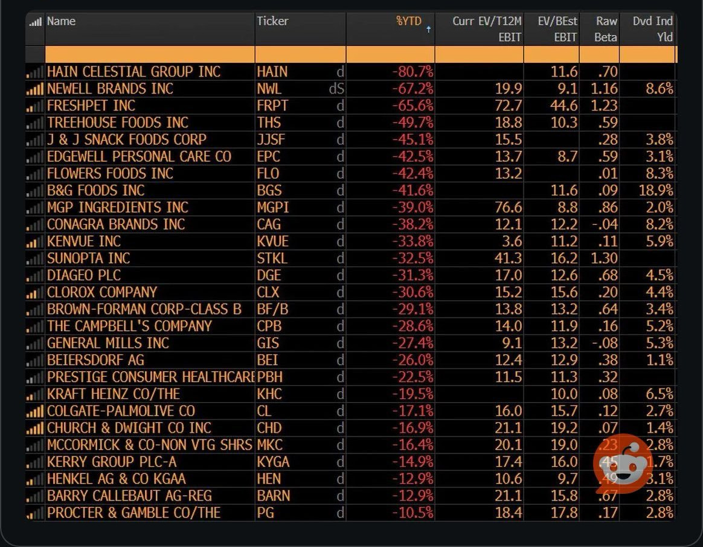The height and width of the screenshot is (547, 703).
Task: Click the 44.6 EV/BEst EBIT value
Action: 564,106
